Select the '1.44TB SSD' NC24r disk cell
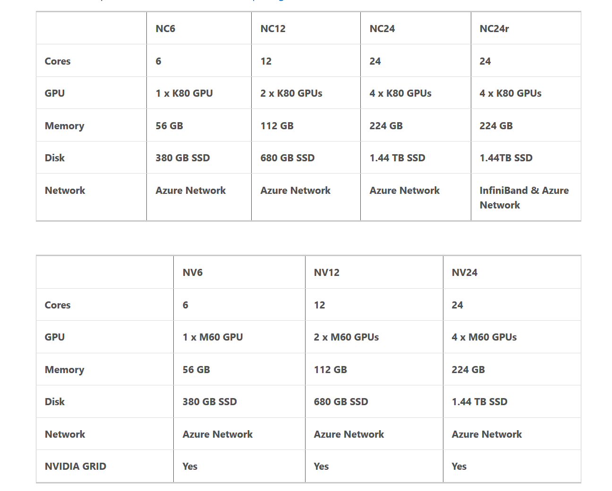The image size is (612, 491). point(526,158)
